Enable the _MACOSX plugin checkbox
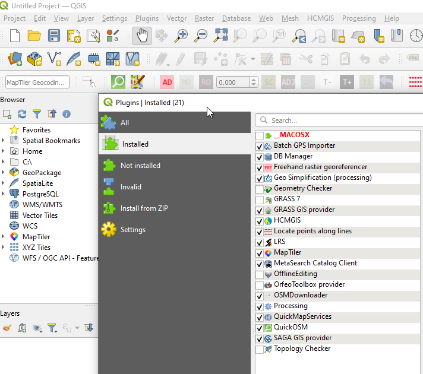The width and height of the screenshot is (423, 374). pyautogui.click(x=260, y=135)
